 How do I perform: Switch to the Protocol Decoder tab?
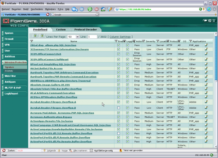click(x=85, y=30)
